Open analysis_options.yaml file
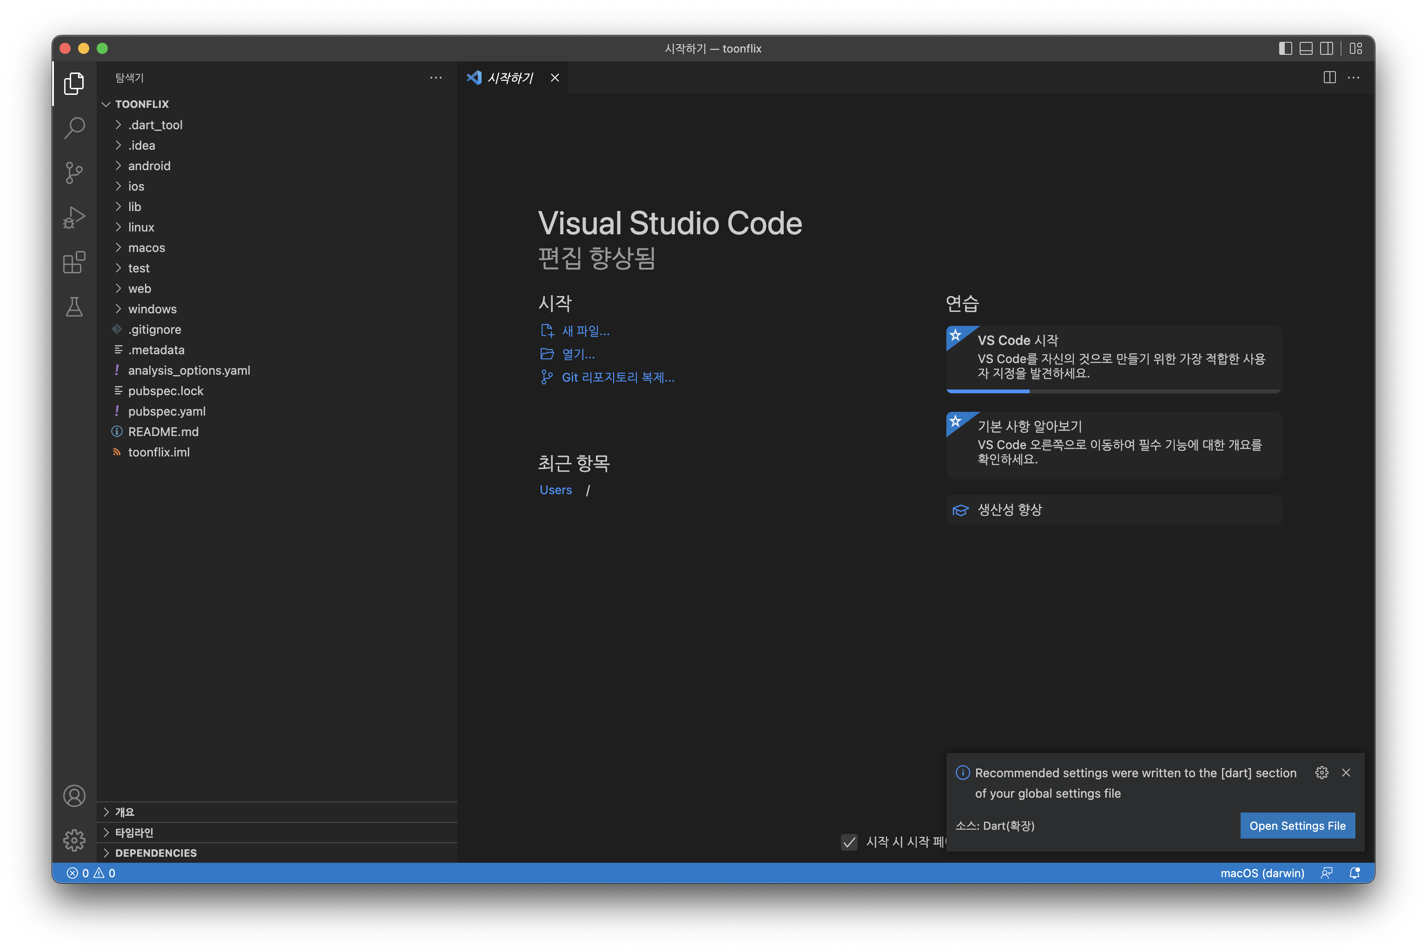Image resolution: width=1427 pixels, height=952 pixels. tap(277, 370)
